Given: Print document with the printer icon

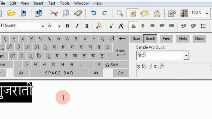Looking at the screenshot, I should pos(157,13).
